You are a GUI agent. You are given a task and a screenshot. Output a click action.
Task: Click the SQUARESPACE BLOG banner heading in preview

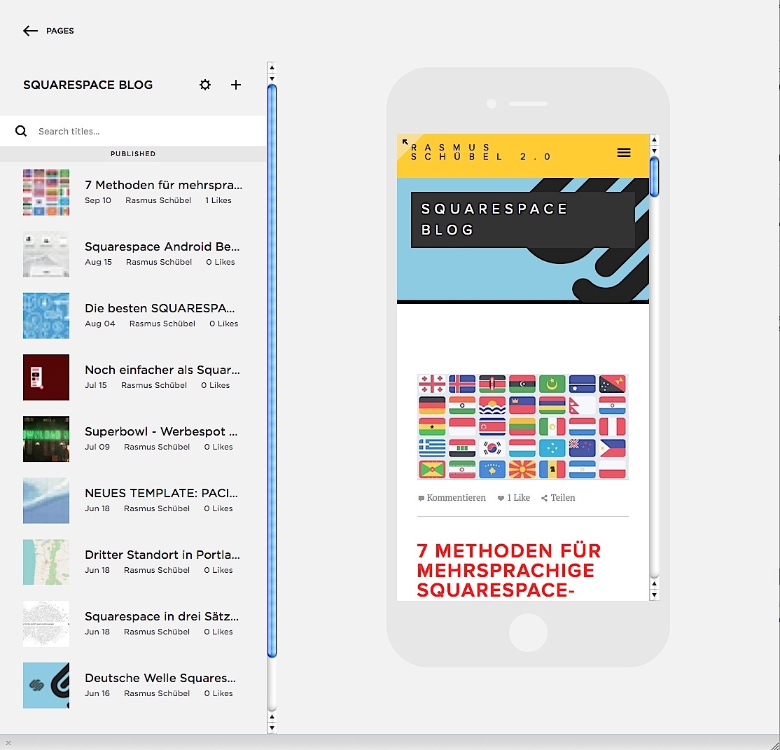494,219
